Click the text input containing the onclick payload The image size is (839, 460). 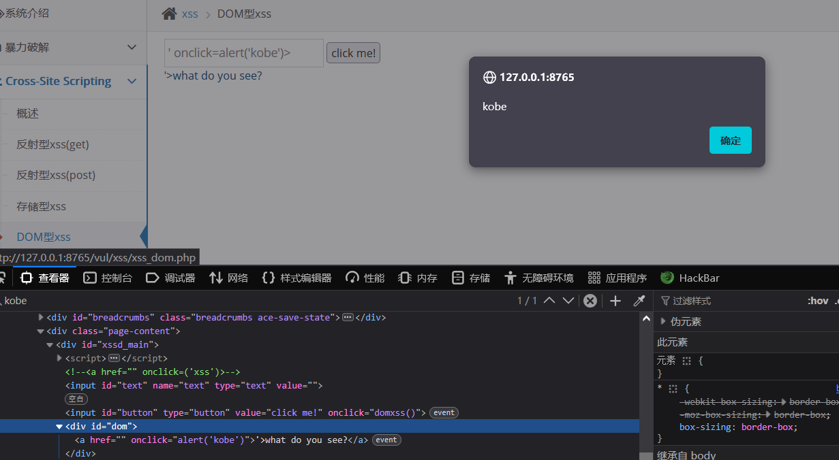(244, 53)
